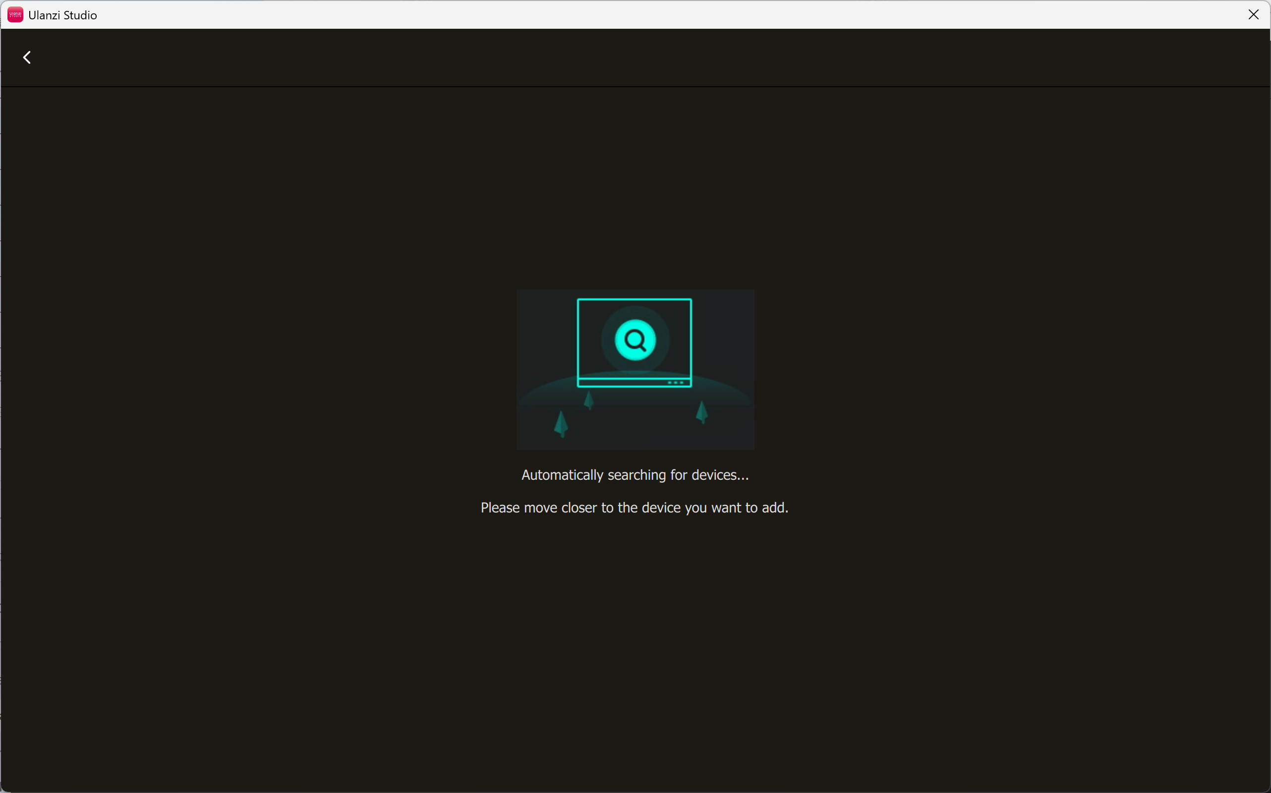Click 'Please move closer to the device' message
Viewport: 1271px width, 793px height.
point(635,508)
